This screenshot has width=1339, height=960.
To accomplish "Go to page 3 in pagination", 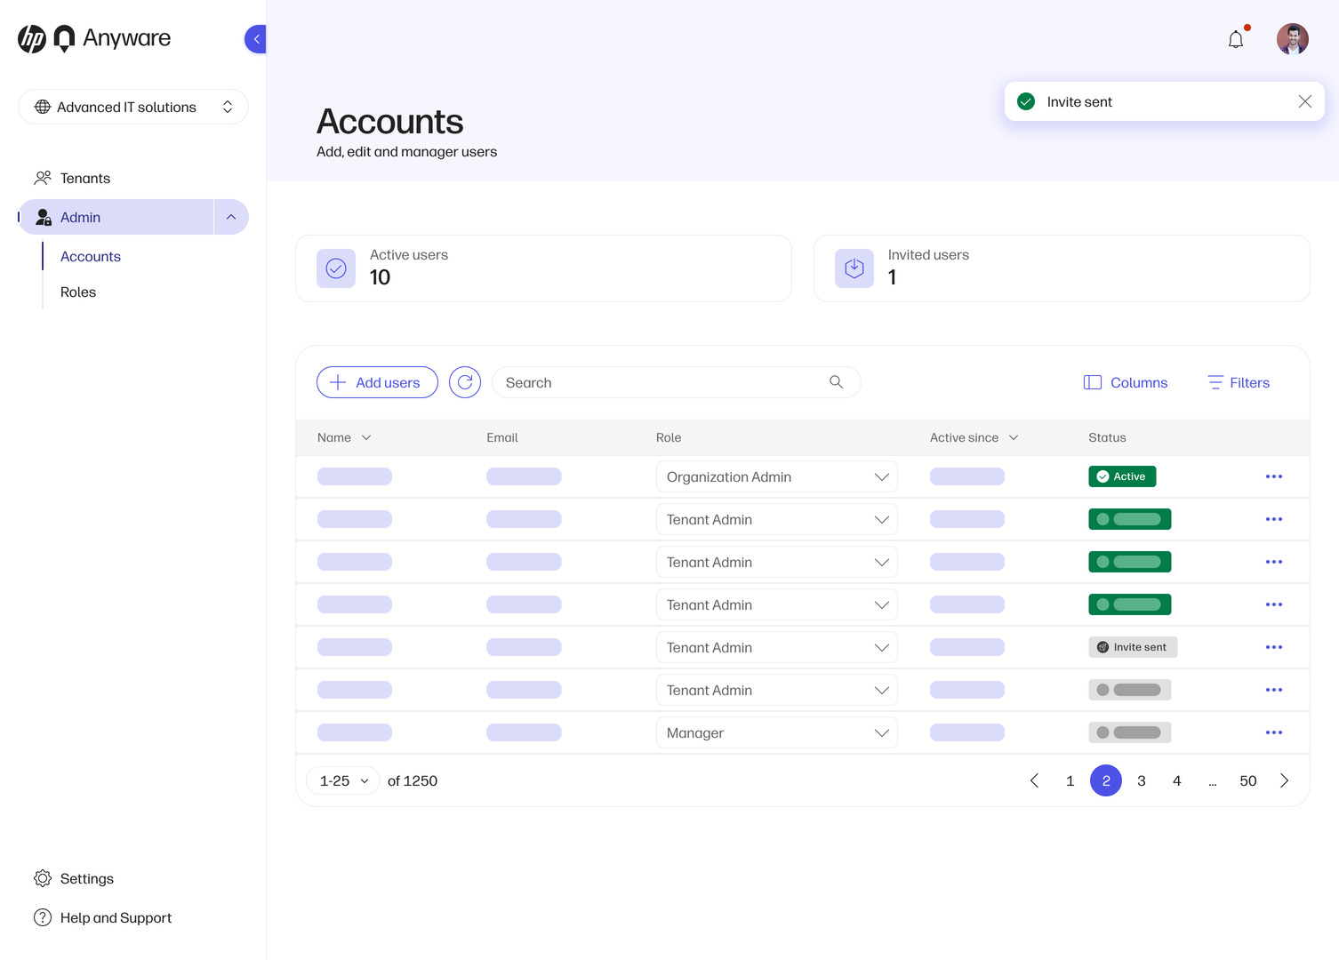I will click(x=1141, y=780).
